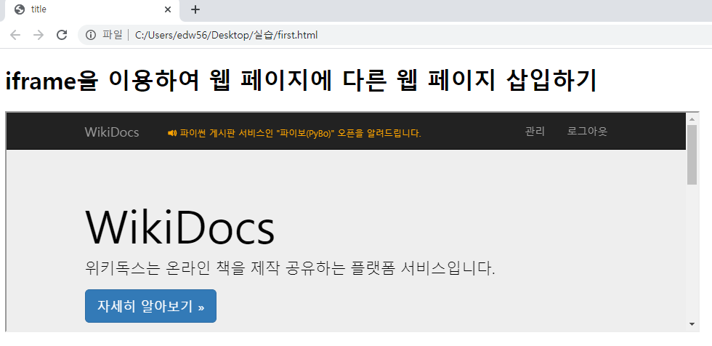712x346 pixels.
Task: Reload the page with the refresh icon
Action: point(62,35)
